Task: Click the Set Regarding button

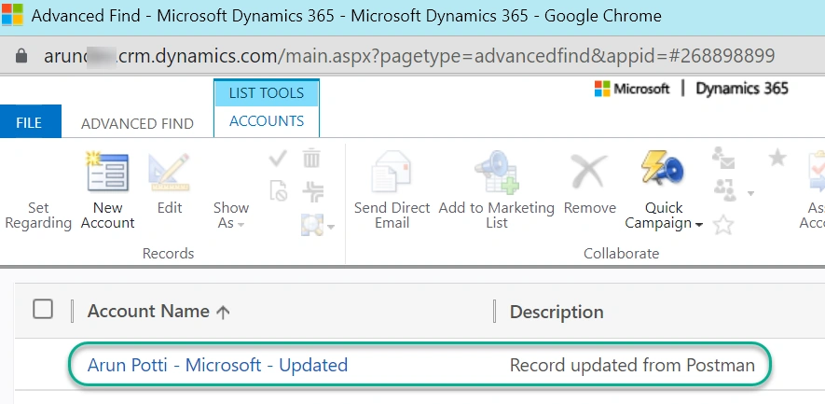Action: tap(38, 215)
